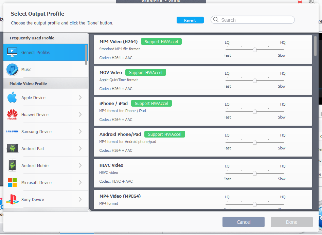Click the Cancel button
The height and width of the screenshot is (235, 322).
pos(243,222)
